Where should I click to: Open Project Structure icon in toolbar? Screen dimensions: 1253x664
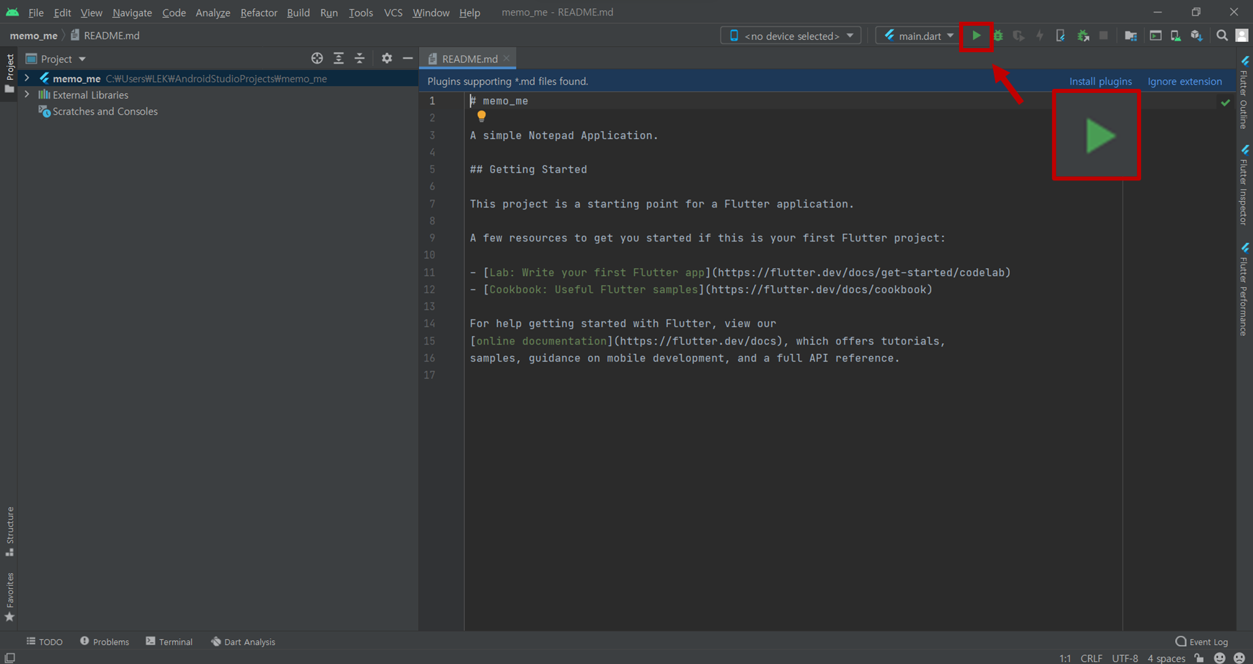click(x=1131, y=35)
